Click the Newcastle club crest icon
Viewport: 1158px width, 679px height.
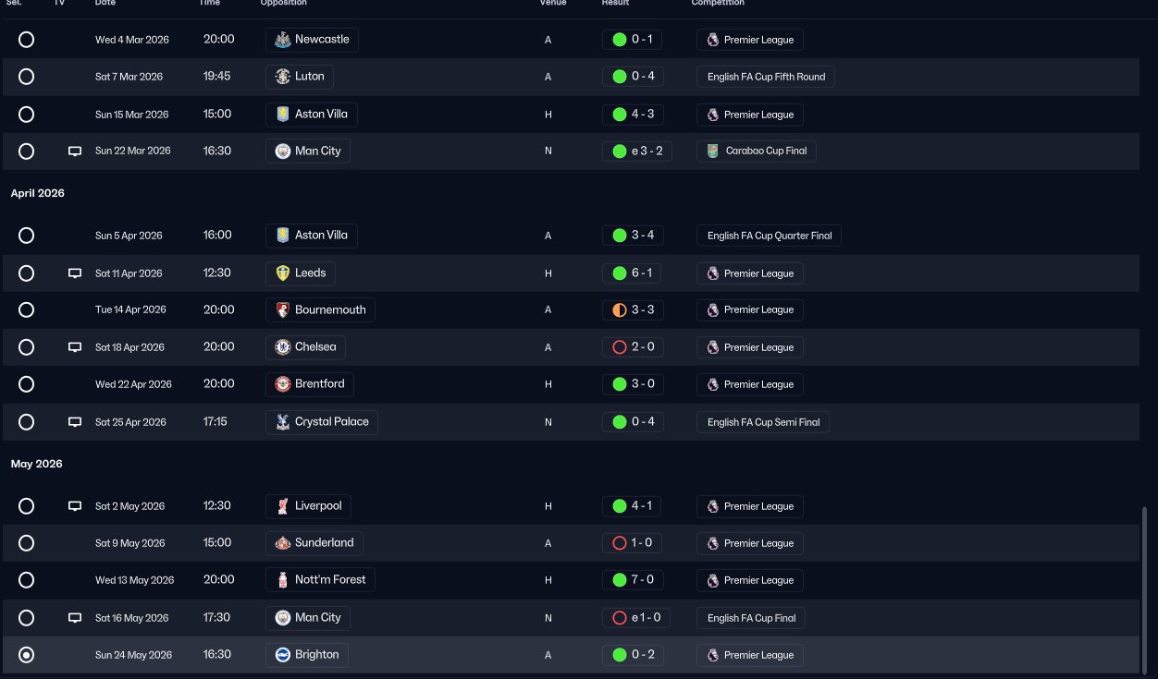[283, 40]
